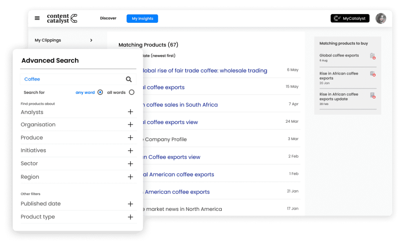This screenshot has height=241, width=402.
Task: Click the Content Catalyst logo
Action: click(62, 18)
